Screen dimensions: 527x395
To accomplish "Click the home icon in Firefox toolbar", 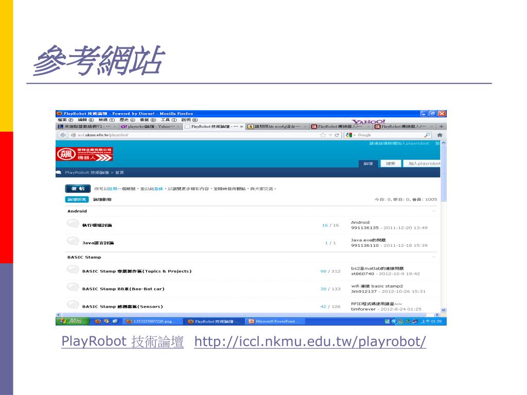I will click(x=440, y=135).
